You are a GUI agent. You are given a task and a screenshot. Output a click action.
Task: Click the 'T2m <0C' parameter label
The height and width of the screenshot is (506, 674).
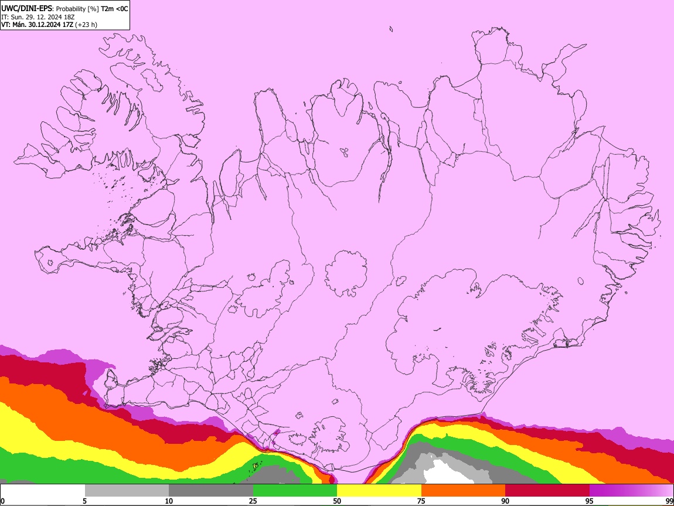(x=115, y=9)
